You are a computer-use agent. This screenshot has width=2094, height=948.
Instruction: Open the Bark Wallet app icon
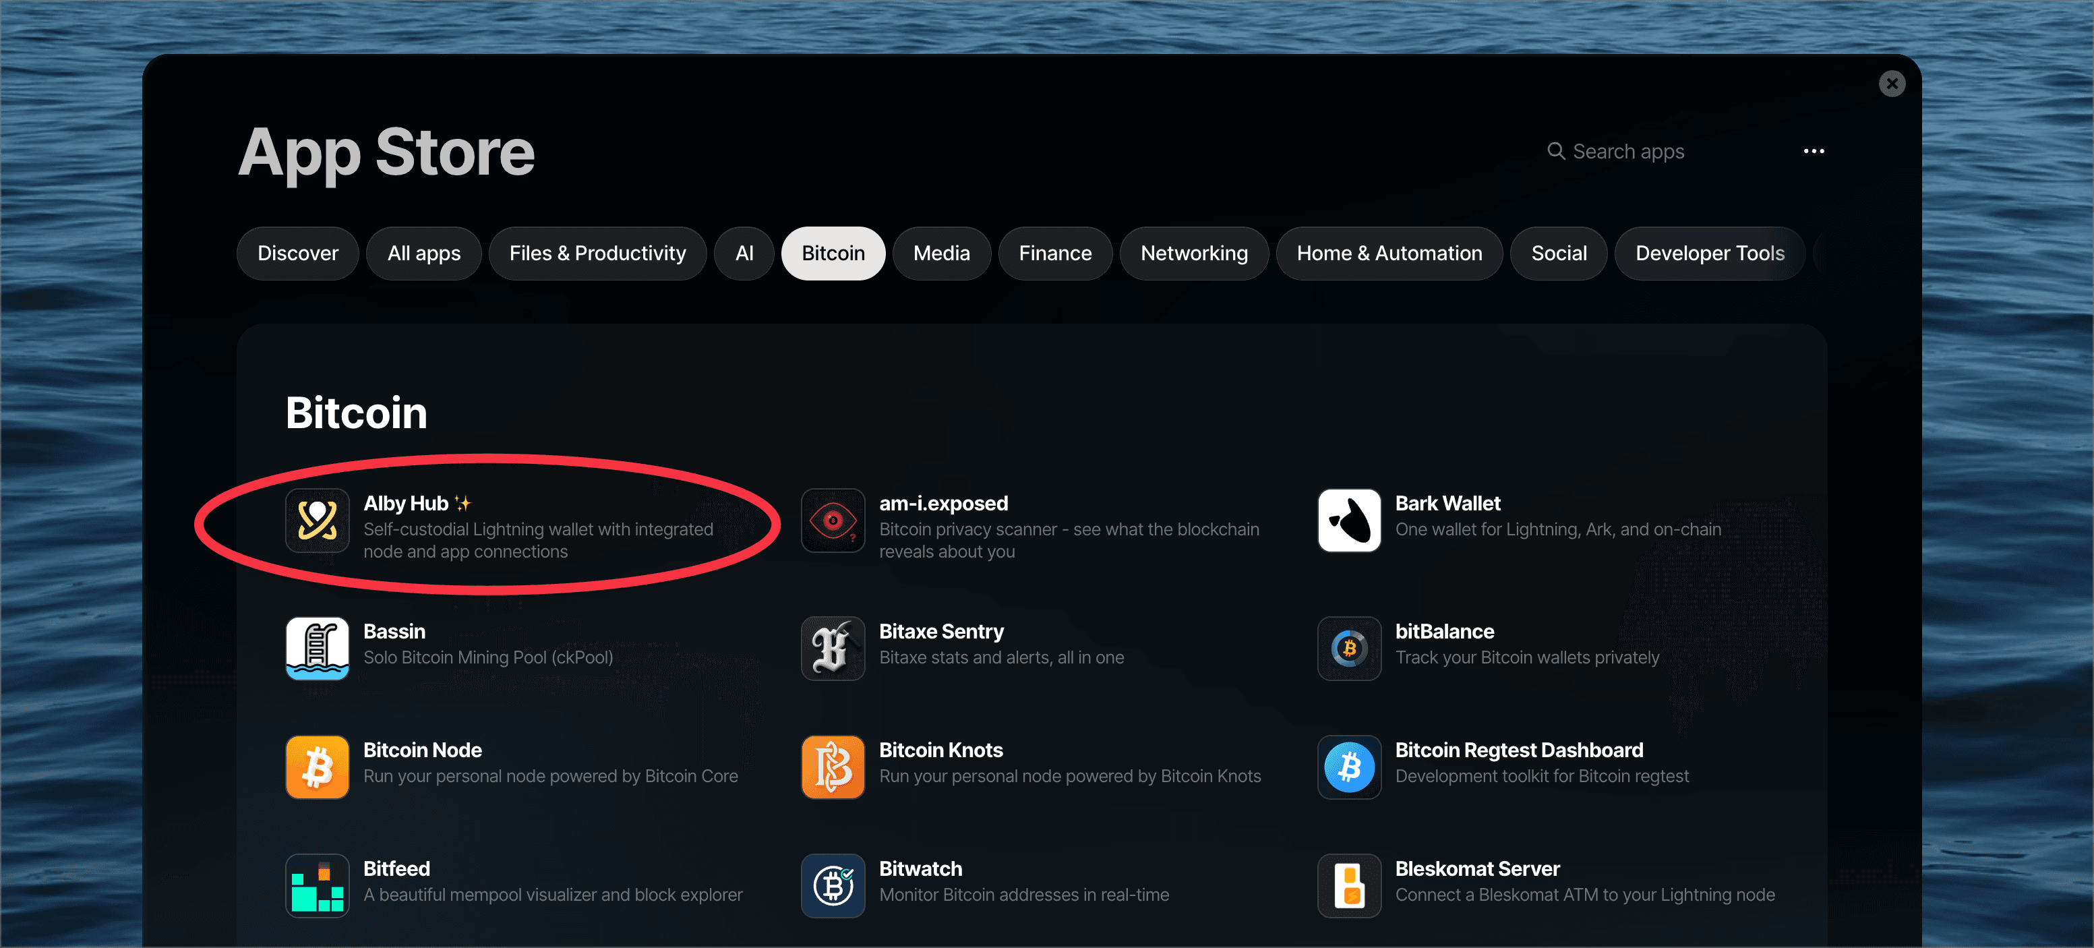point(1348,521)
